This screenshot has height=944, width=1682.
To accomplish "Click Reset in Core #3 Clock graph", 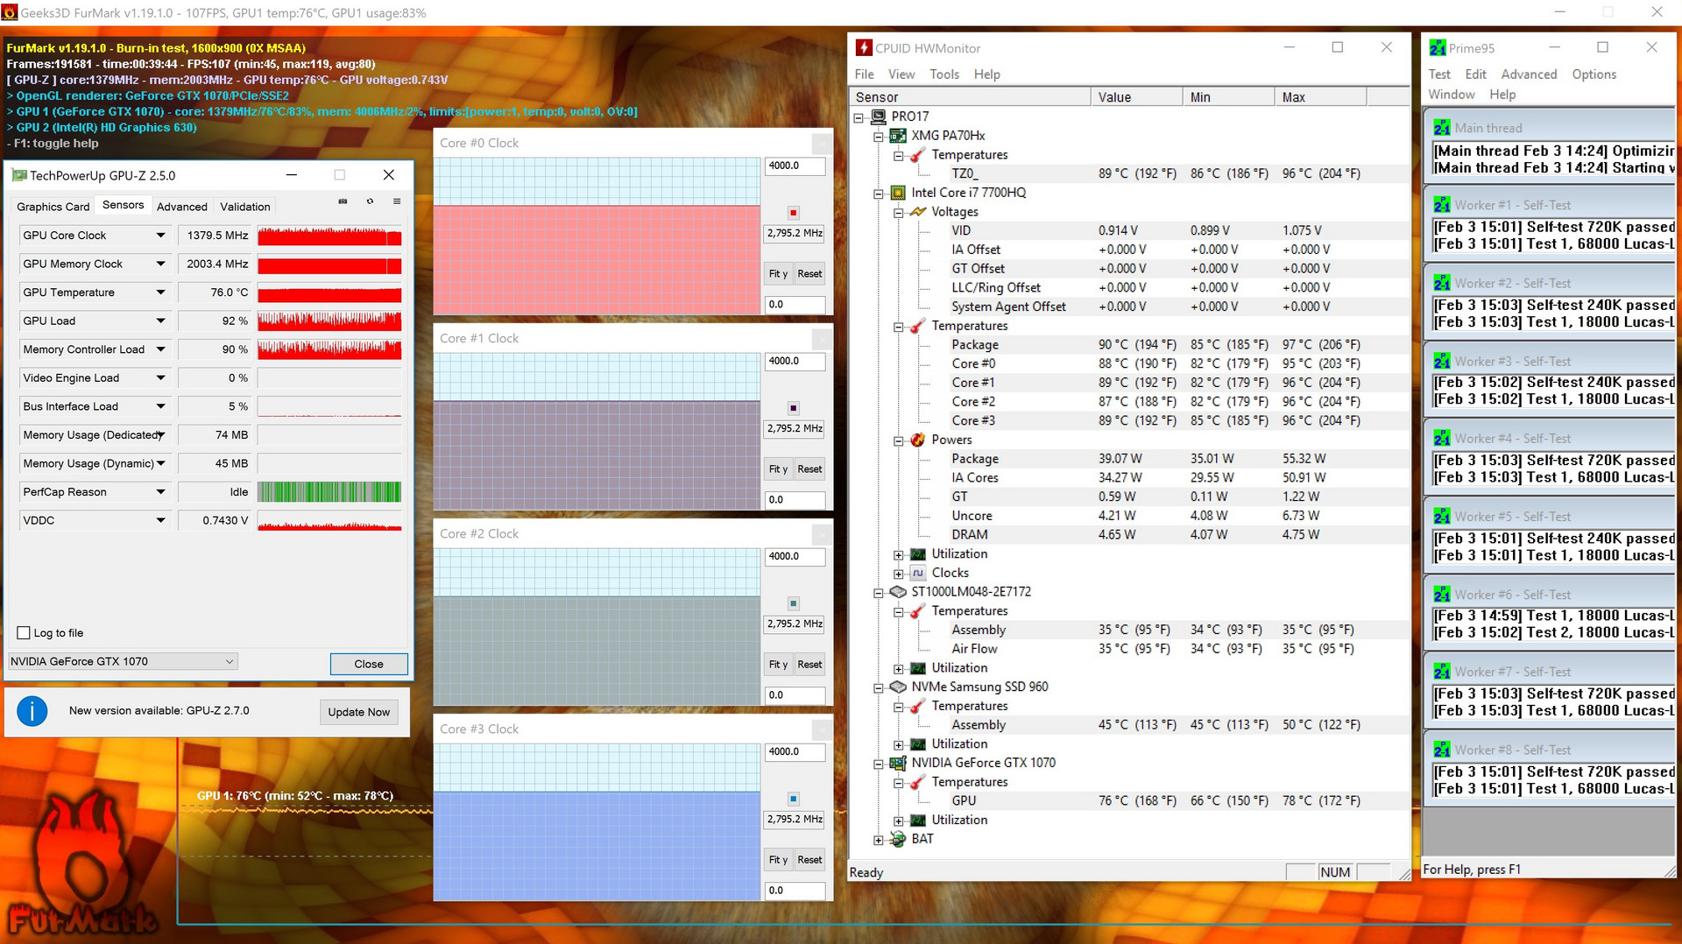I will 809,860.
